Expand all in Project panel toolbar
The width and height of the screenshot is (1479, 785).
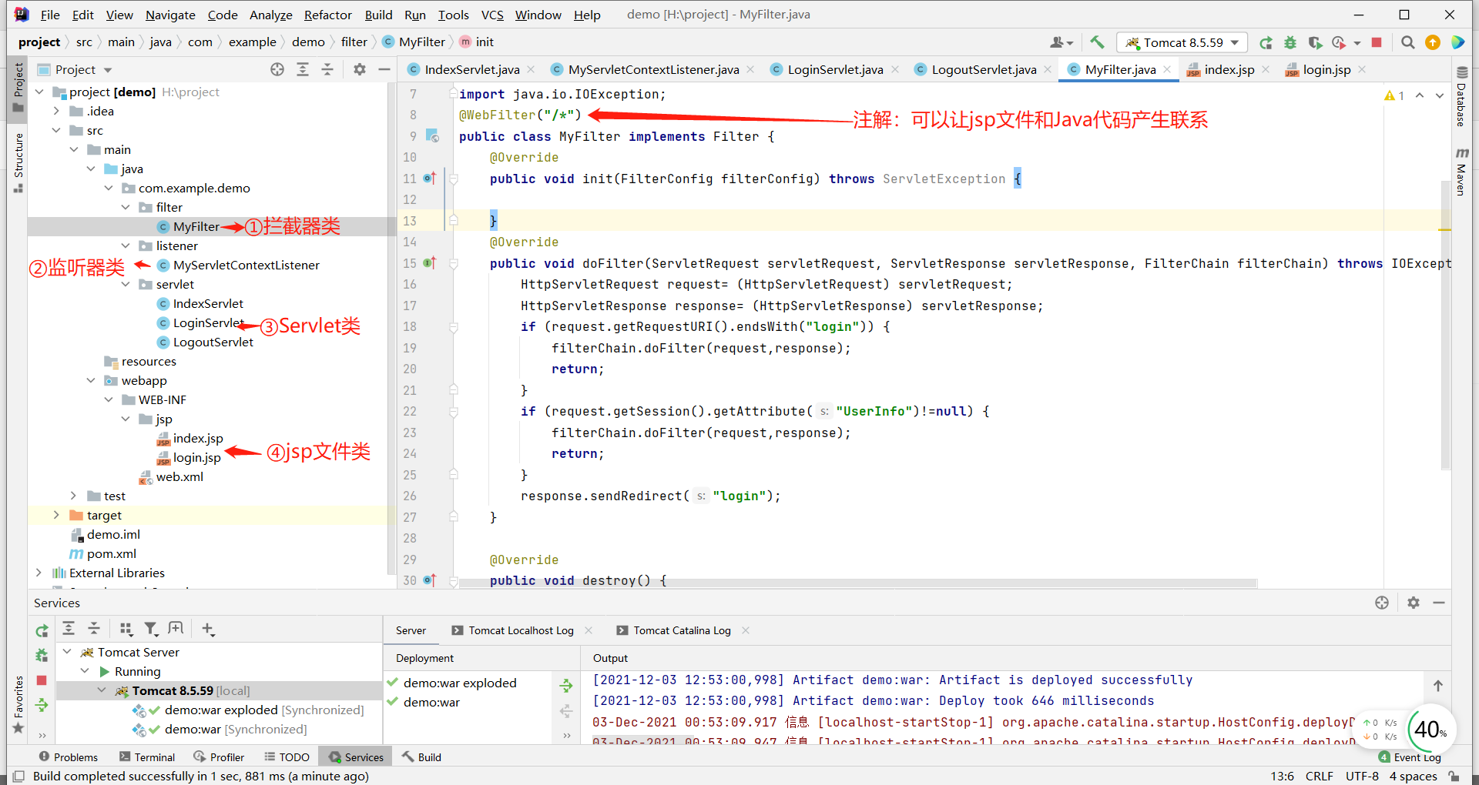pos(303,69)
